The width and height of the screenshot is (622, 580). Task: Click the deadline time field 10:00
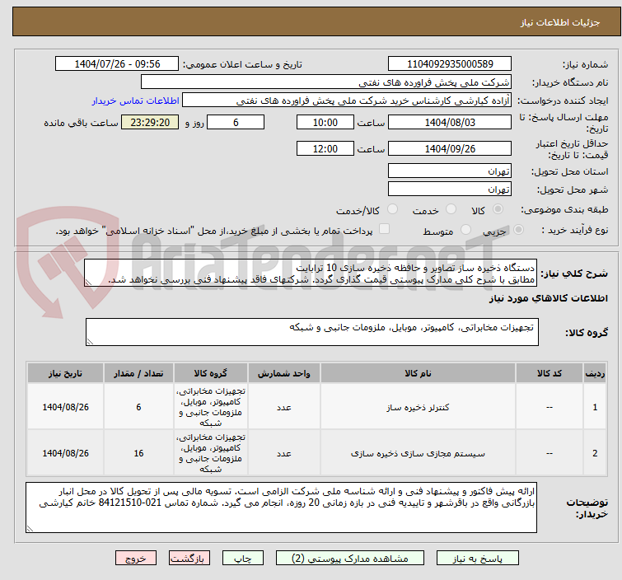[325, 122]
